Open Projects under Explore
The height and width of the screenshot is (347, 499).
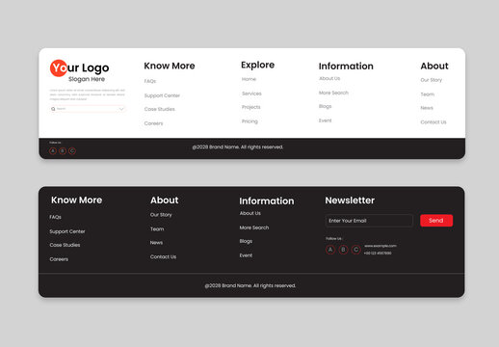tap(251, 107)
